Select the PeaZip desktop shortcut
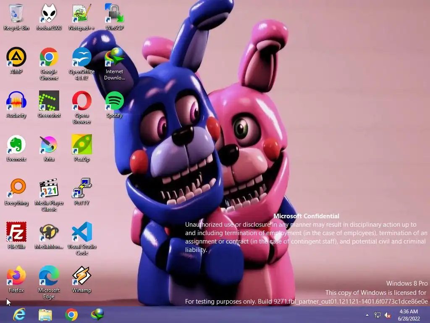Image resolution: width=430 pixels, height=323 pixels. tap(81, 148)
